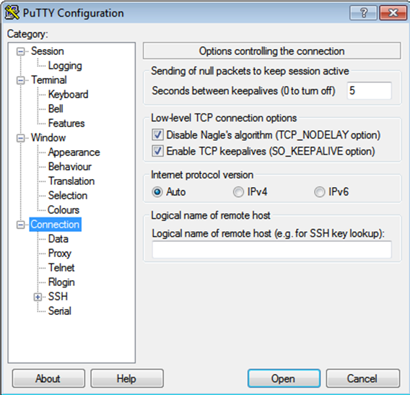The image size is (410, 395).
Task: Close the PuTTY Configuration window
Action: point(393,12)
